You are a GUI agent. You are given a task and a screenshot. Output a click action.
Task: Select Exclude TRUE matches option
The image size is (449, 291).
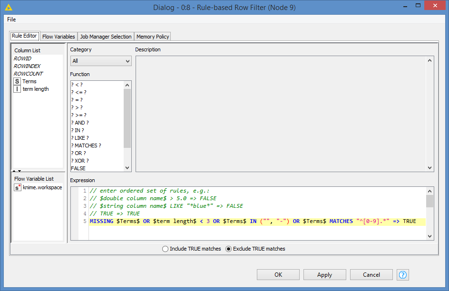point(228,249)
